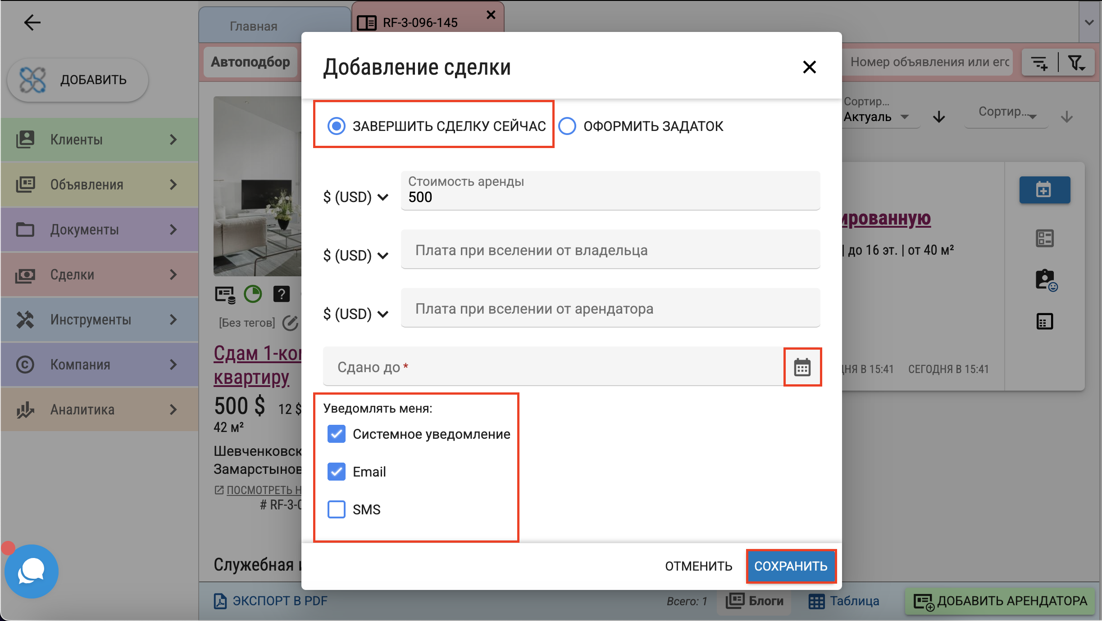Click the СОХРАНИТЬ button
Image resolution: width=1102 pixels, height=621 pixels.
791,566
